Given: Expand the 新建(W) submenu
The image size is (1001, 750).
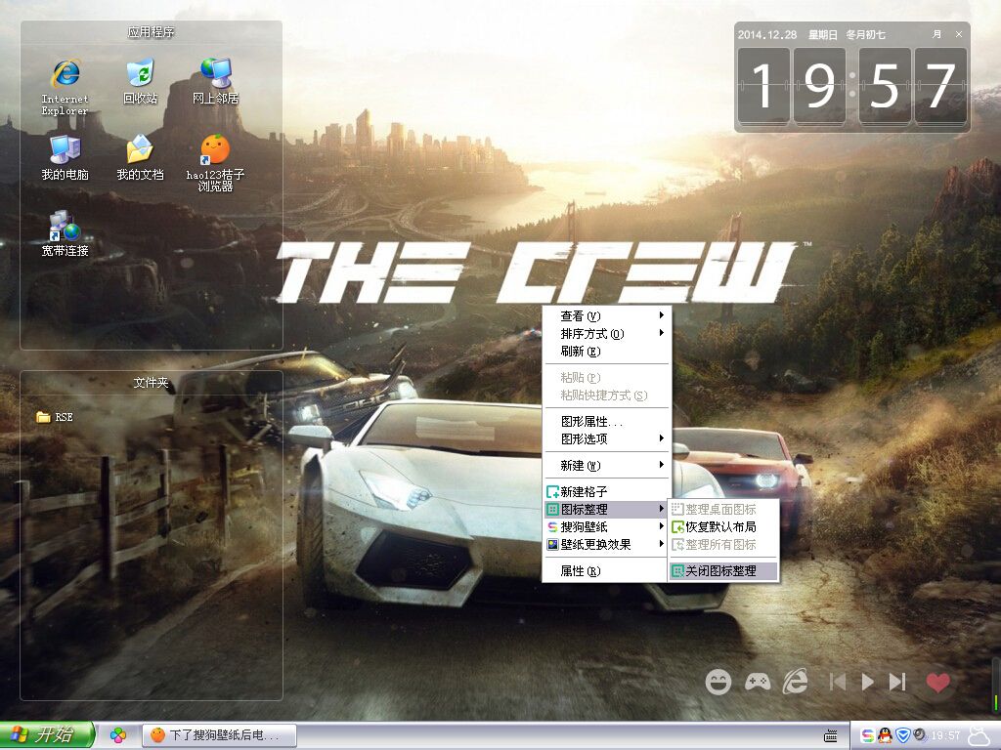Looking at the screenshot, I should click(x=606, y=466).
